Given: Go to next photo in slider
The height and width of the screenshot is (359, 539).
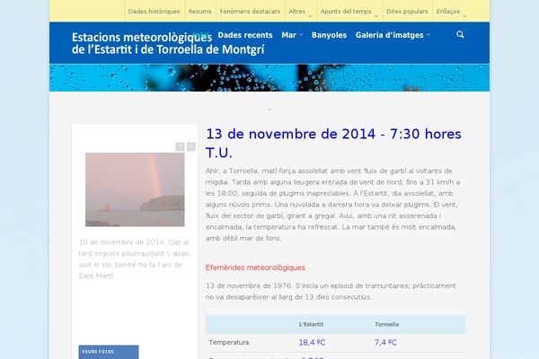Looking at the screenshot, I should (191, 146).
